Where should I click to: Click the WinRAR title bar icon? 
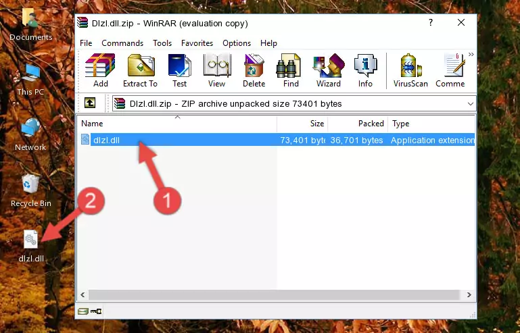tap(83, 23)
